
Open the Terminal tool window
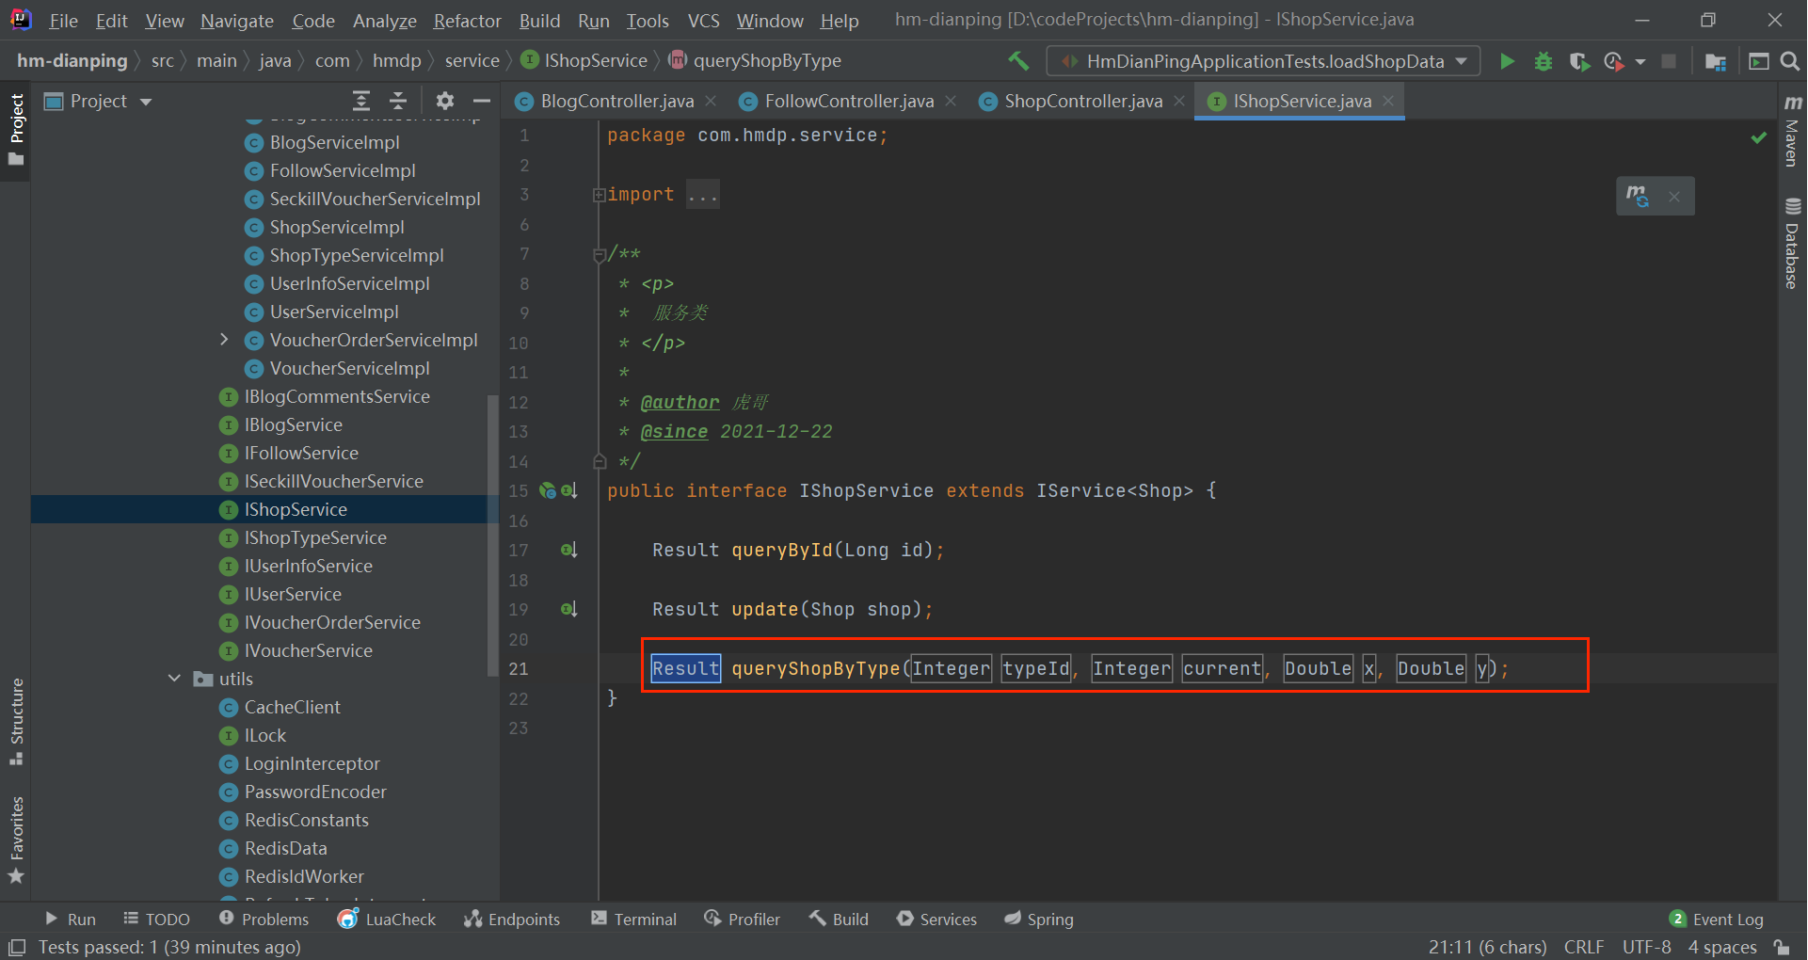pyautogui.click(x=633, y=920)
